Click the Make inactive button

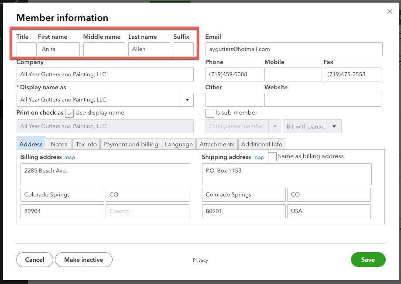[84, 260]
